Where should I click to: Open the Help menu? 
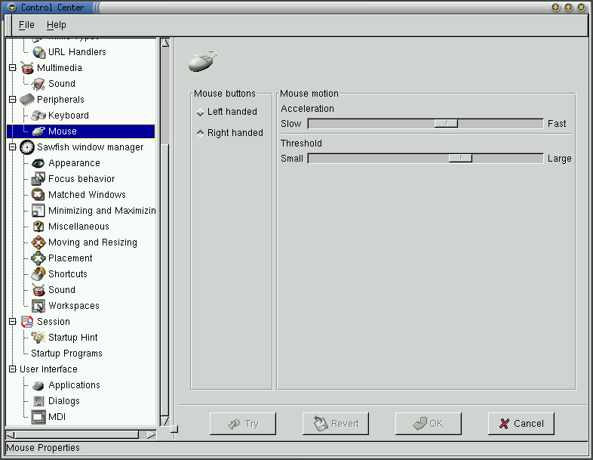[57, 25]
